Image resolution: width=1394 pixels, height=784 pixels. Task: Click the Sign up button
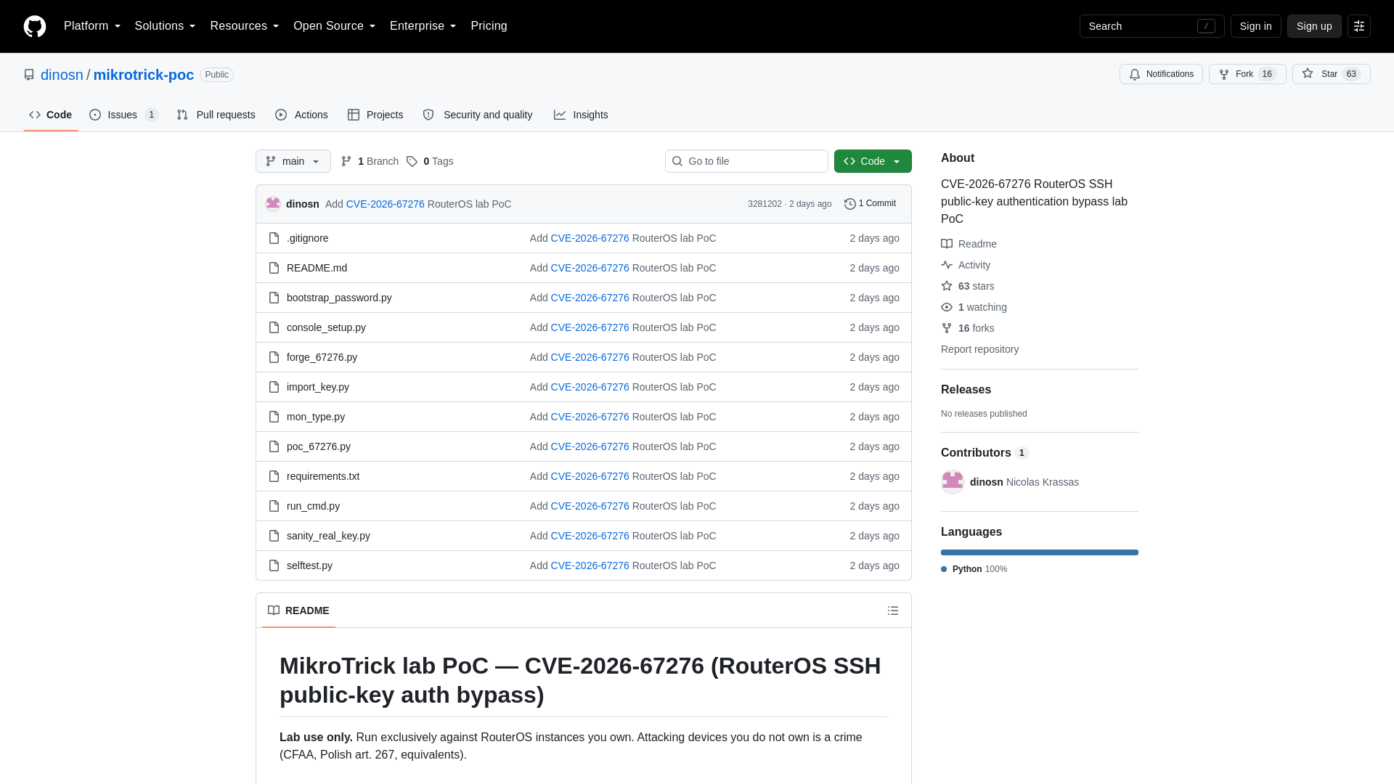(1314, 26)
